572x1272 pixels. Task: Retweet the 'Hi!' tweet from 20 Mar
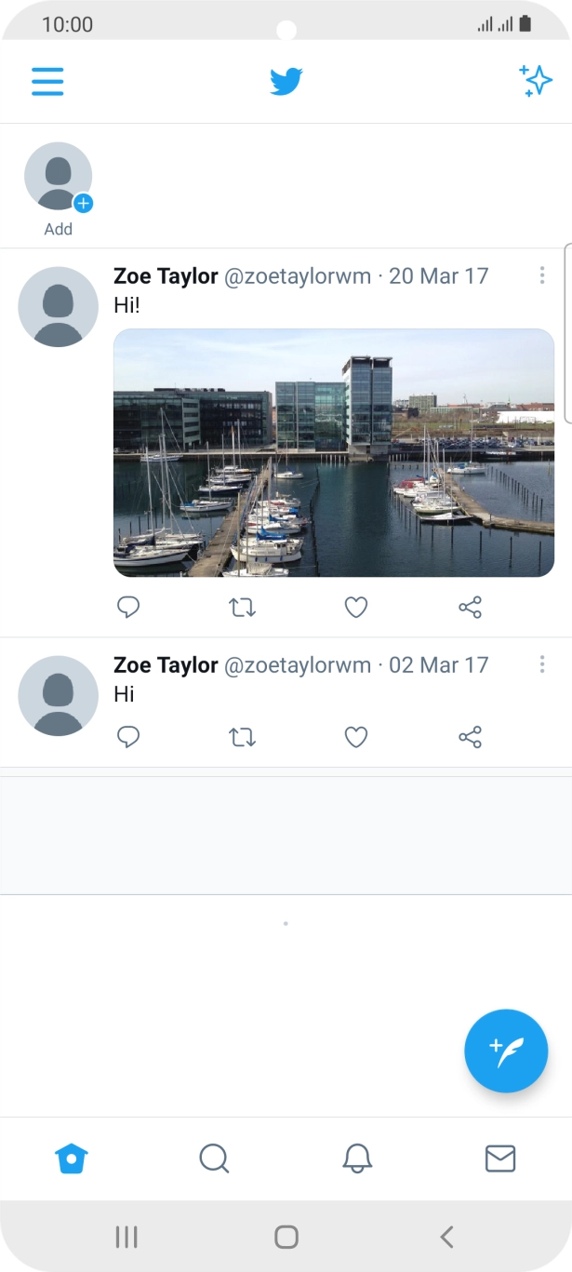pyautogui.click(x=242, y=607)
